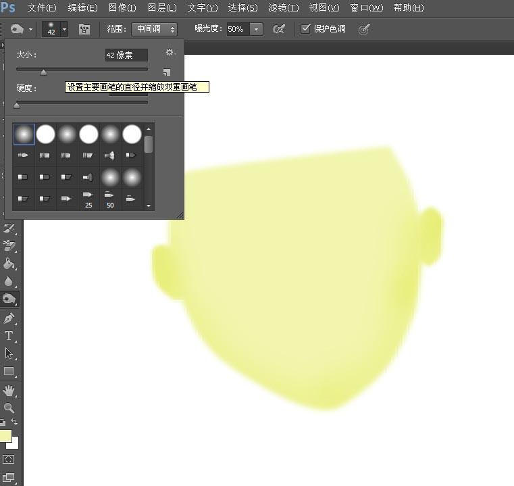Image resolution: width=514 pixels, height=486 pixels.
Task: Select the Path Selection arrow tool
Action: (9, 354)
